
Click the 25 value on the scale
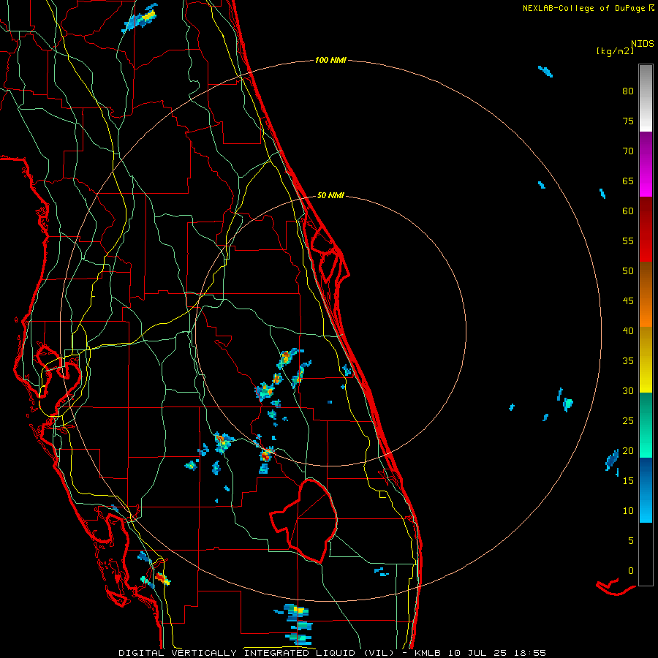(628, 421)
